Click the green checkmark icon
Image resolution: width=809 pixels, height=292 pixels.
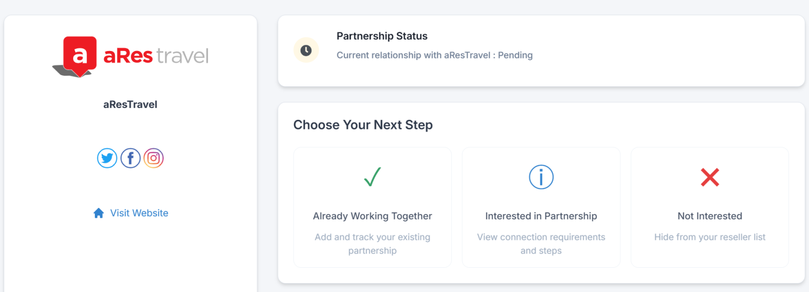coord(372,177)
